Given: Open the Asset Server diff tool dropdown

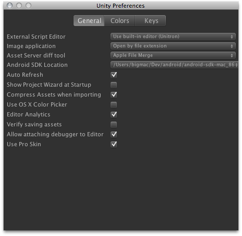Looking at the screenshot, I should [x=173, y=55].
